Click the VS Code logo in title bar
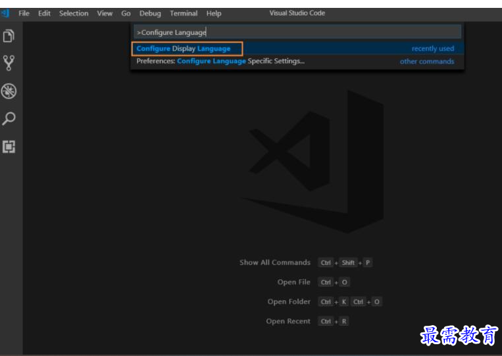The height and width of the screenshot is (356, 502). [5, 13]
